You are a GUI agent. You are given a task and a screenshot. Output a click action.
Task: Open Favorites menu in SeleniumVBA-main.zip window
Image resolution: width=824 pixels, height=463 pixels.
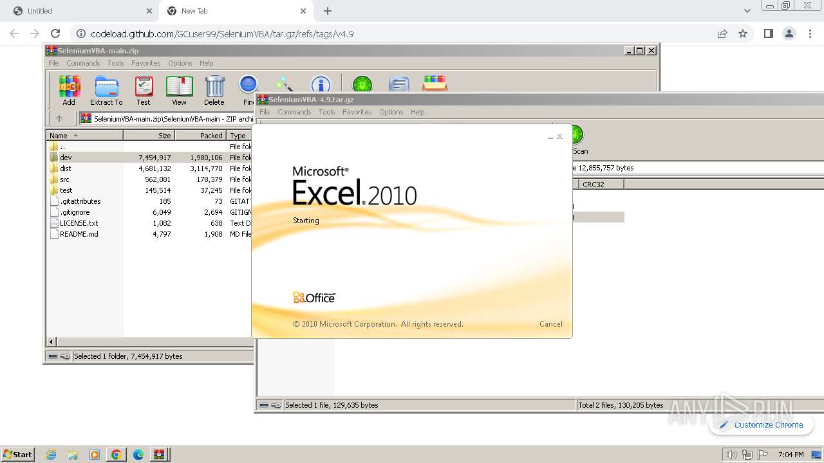click(146, 63)
